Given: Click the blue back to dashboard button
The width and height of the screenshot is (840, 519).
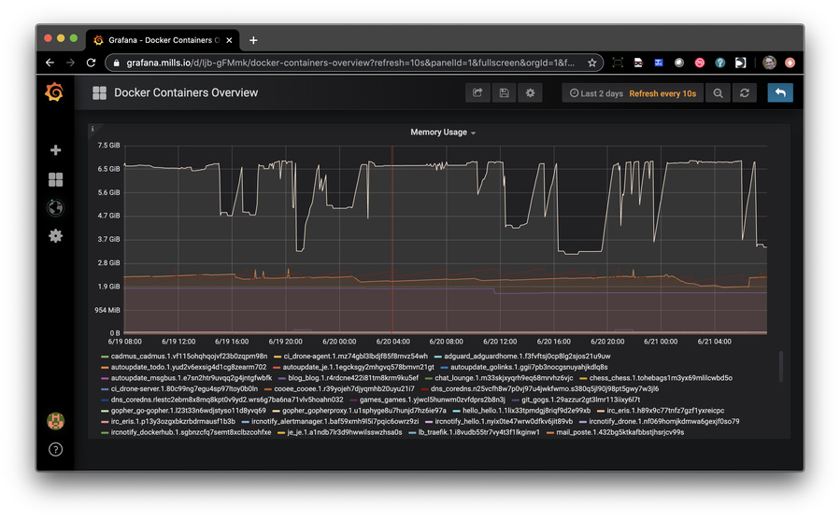Looking at the screenshot, I should tap(779, 93).
